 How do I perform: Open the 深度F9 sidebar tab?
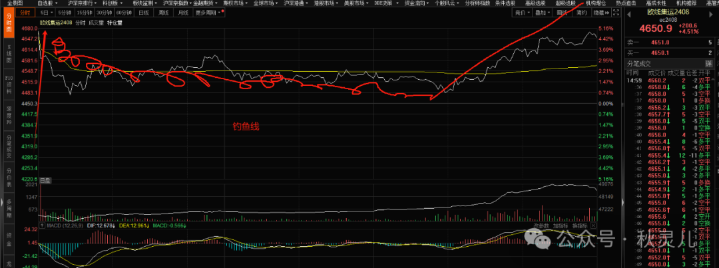pyautogui.click(x=8, y=114)
